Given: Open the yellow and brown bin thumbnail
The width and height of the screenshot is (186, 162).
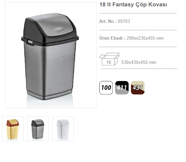Looking at the screenshot, I should click(x=13, y=129).
